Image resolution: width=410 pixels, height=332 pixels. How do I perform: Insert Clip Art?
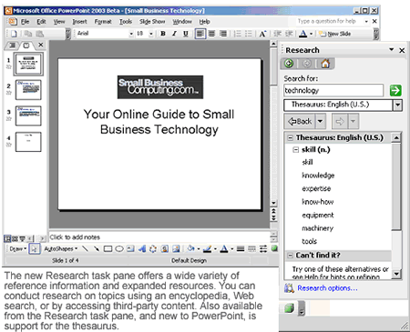165,249
